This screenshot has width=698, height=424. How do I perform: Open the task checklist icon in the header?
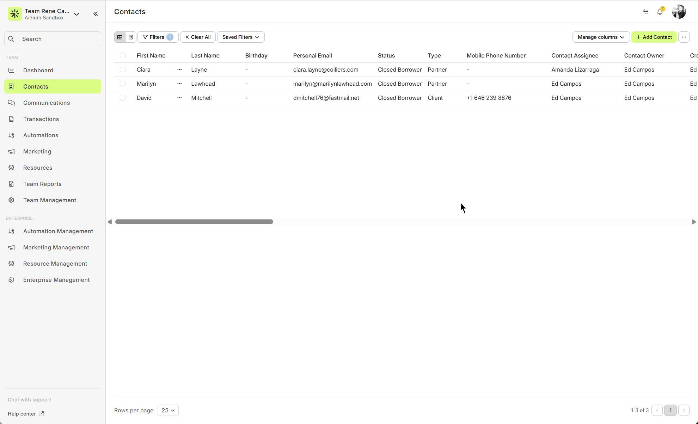[x=646, y=12]
